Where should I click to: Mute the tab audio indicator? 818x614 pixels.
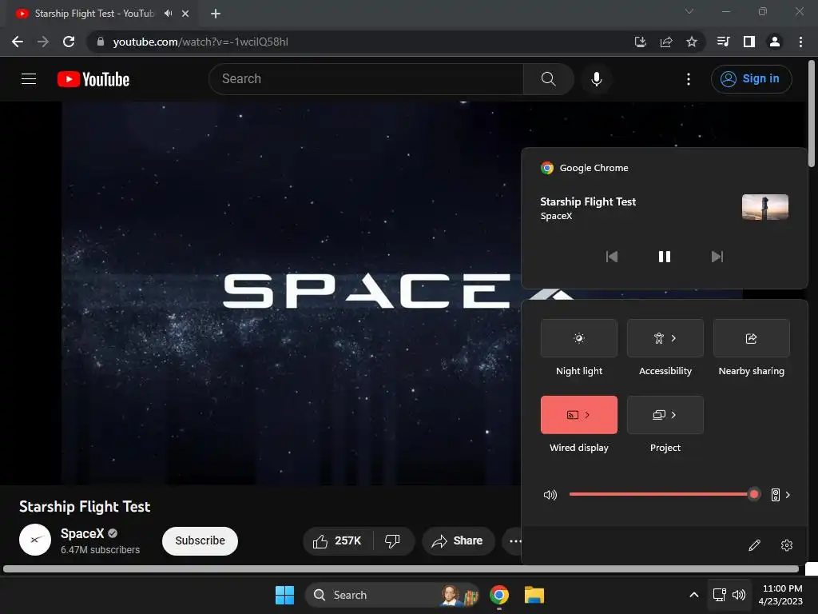pyautogui.click(x=168, y=14)
